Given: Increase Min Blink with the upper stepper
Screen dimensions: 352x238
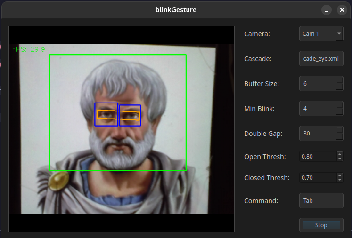Looking at the screenshot, I should click(340, 105).
